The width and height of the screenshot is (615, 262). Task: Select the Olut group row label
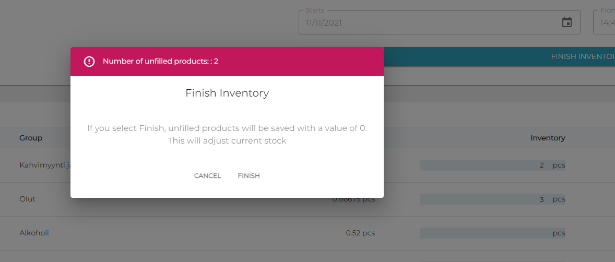click(28, 199)
